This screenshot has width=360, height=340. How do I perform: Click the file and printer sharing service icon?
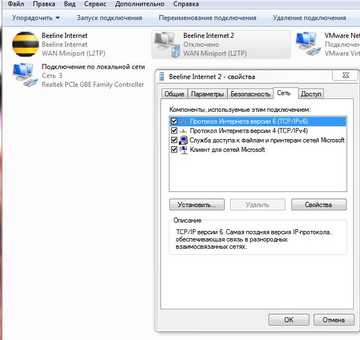[183, 140]
